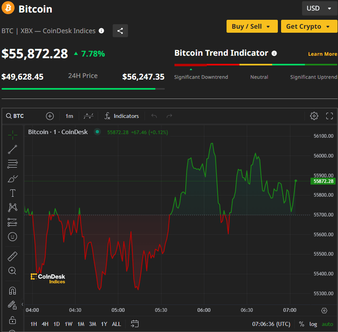338x332 pixels.
Task: Select the zoom in tool
Action: pos(12,271)
